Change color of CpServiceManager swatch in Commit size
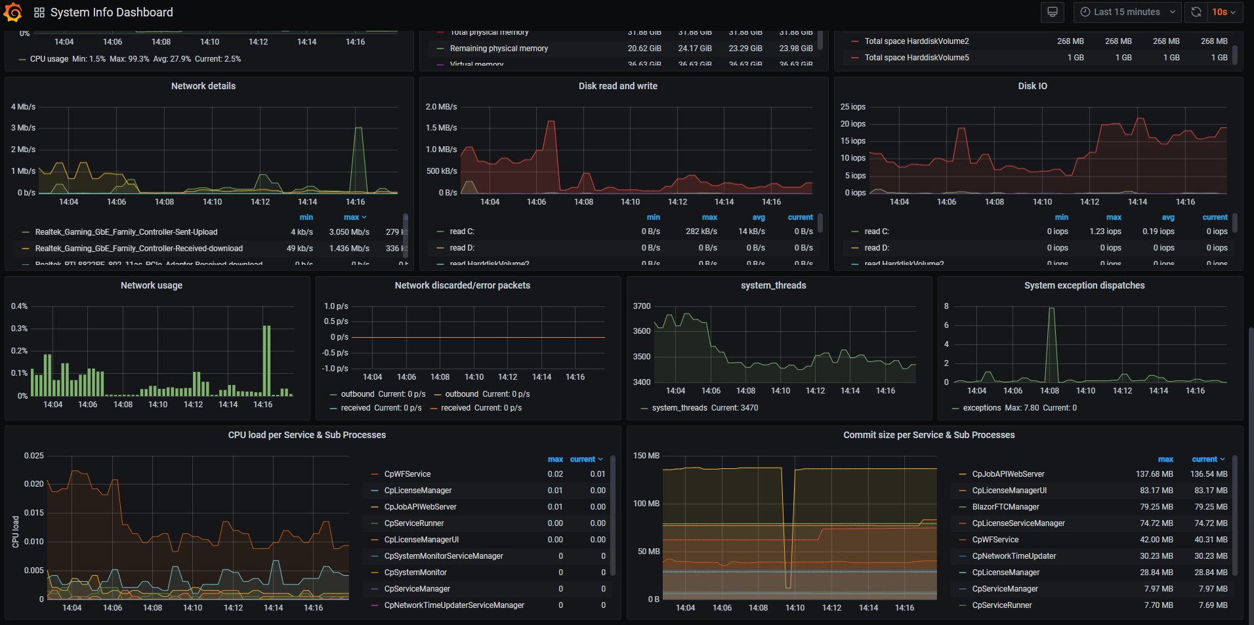Viewport: 1254px width, 625px height. [963, 589]
